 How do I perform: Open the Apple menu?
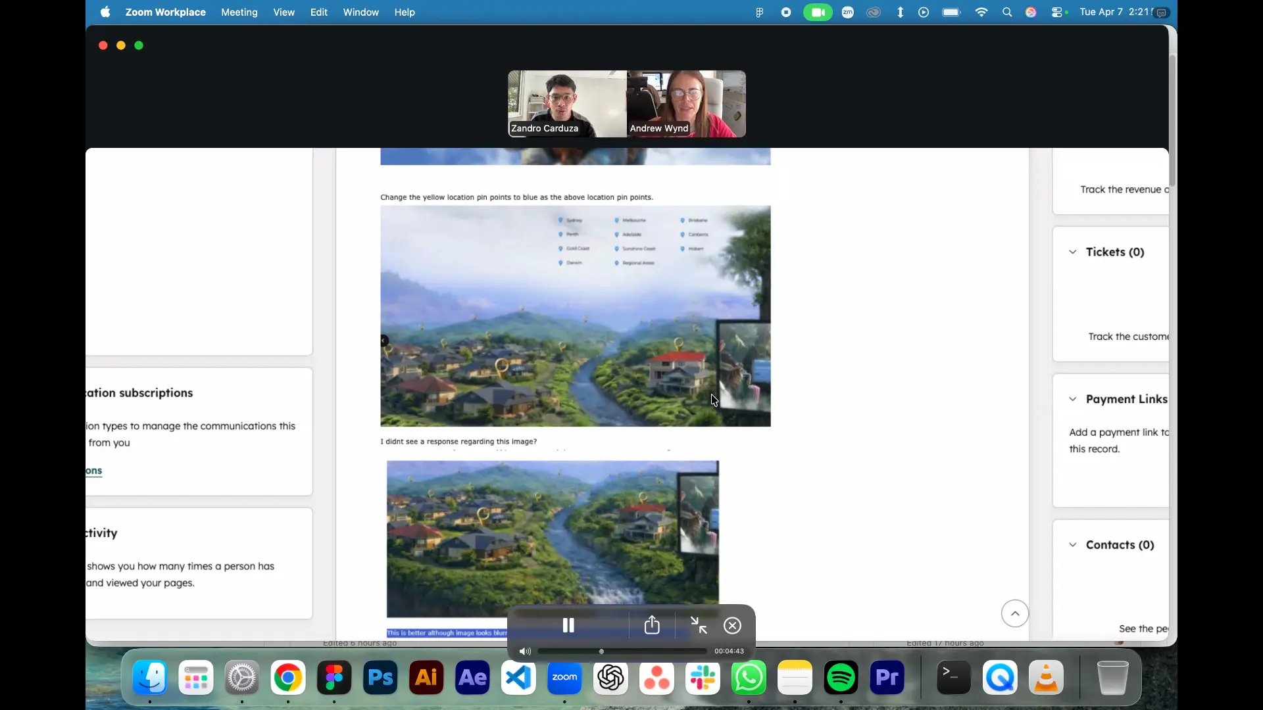(105, 12)
